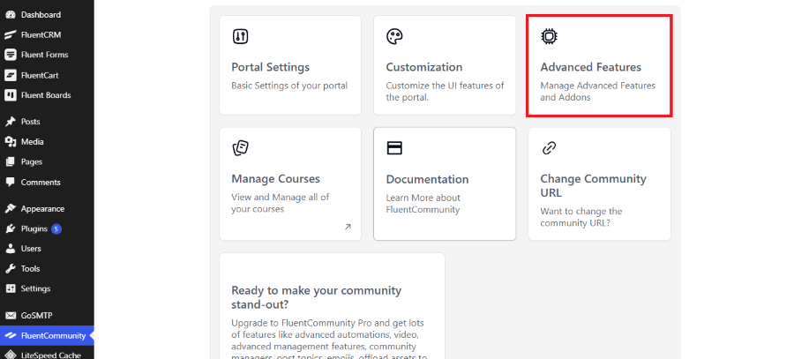Click the Appearance paintbrush icon
The width and height of the screenshot is (794, 359).
[x=10, y=209]
